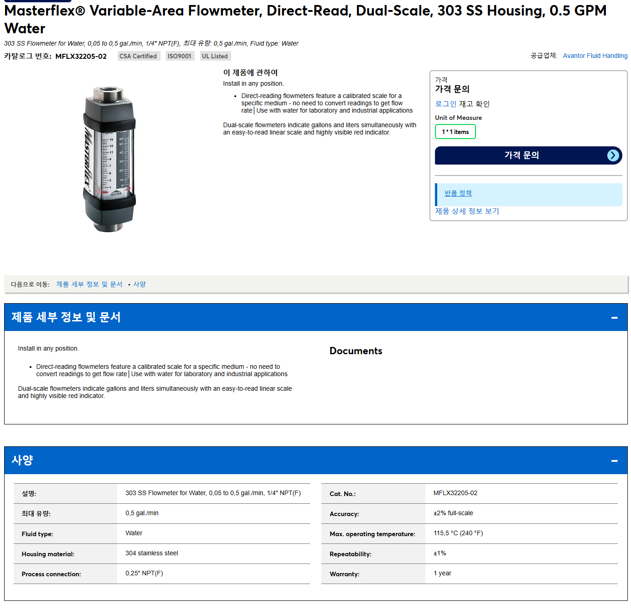This screenshot has height=610, width=631.
Task: Jump to 제품 세부 정보 및 문서 anchor
Action: (89, 284)
